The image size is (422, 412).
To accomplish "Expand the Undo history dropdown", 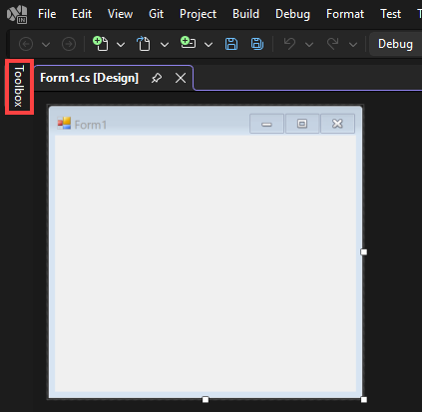I will click(309, 44).
